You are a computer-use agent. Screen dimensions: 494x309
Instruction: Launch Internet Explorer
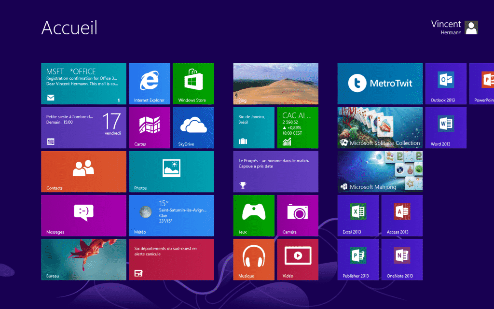(150, 84)
